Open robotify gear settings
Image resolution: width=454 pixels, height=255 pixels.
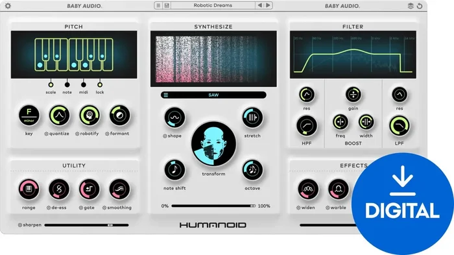click(77, 134)
